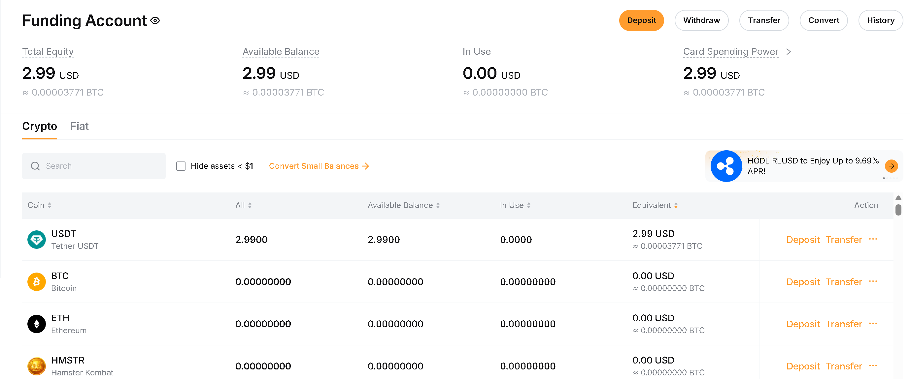Viewport: 910px width, 379px height.
Task: Open more actions for BTC row
Action: [x=873, y=281]
